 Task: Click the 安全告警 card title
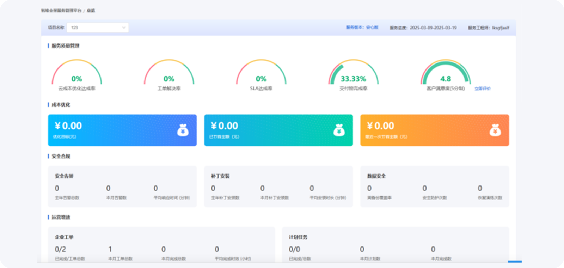64,176
